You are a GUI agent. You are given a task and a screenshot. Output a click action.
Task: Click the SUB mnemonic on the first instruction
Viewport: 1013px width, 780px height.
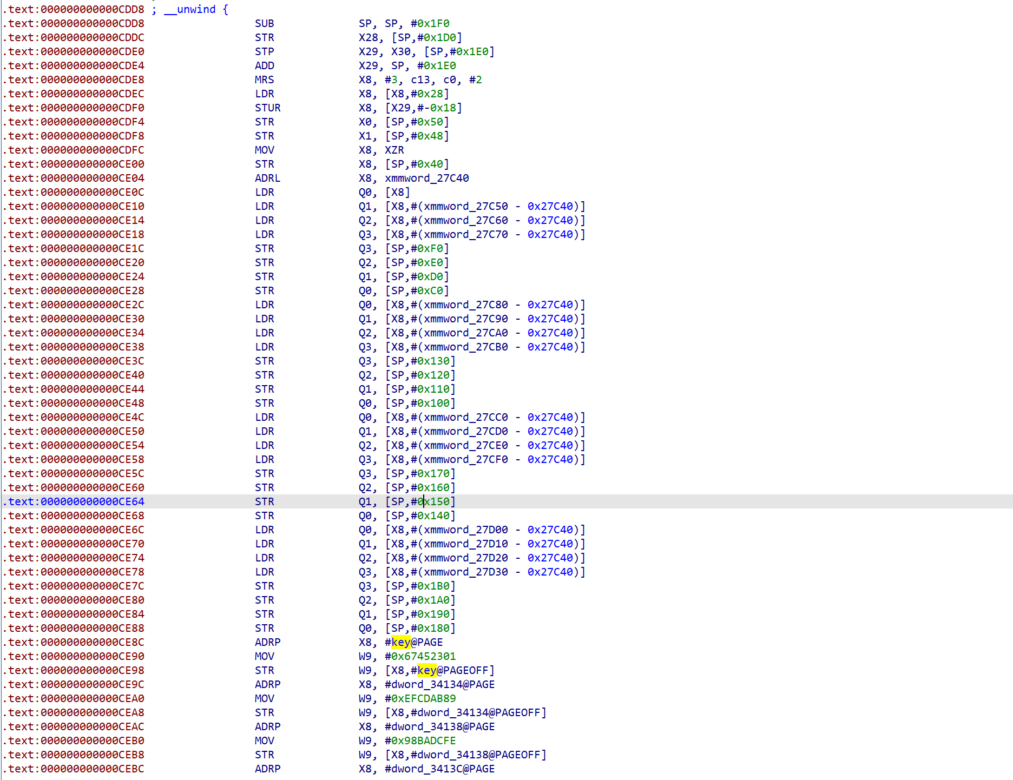point(264,24)
